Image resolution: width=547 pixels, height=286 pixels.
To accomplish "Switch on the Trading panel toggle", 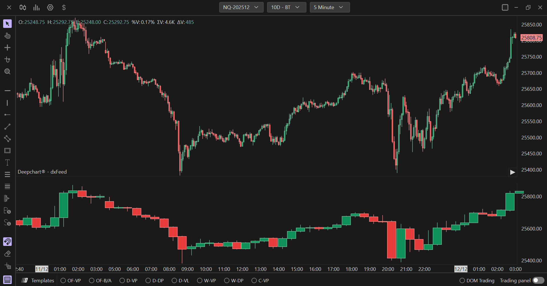I will (538, 280).
